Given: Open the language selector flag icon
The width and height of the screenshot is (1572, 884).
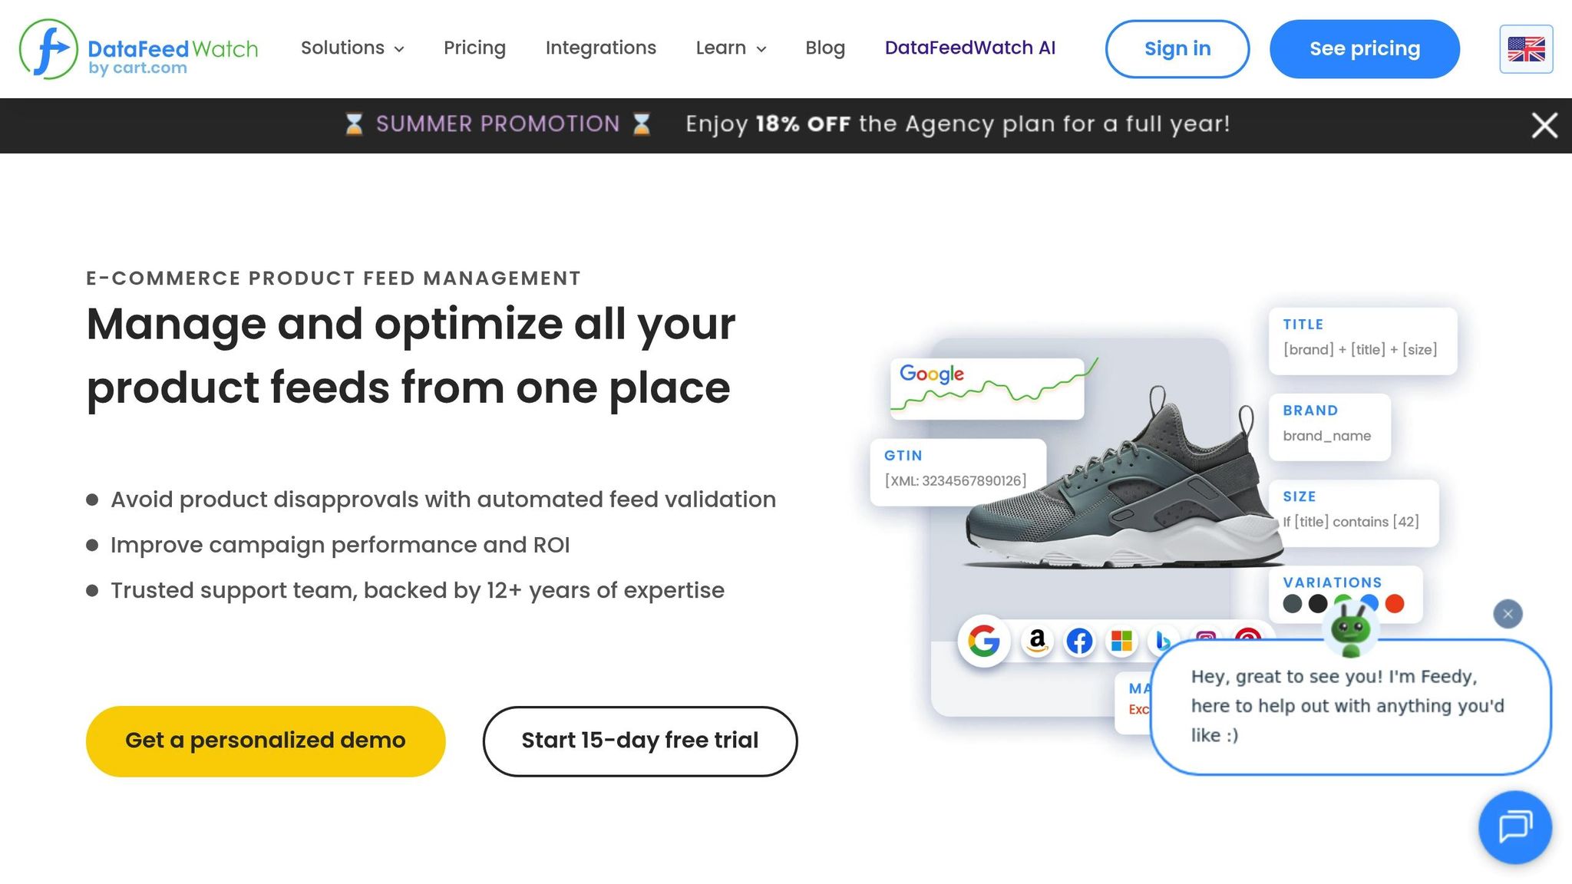Looking at the screenshot, I should pyautogui.click(x=1526, y=49).
